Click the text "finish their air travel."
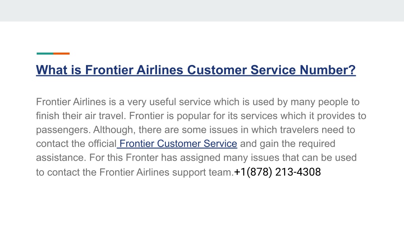This screenshot has width=404, height=227. [x=81, y=116]
